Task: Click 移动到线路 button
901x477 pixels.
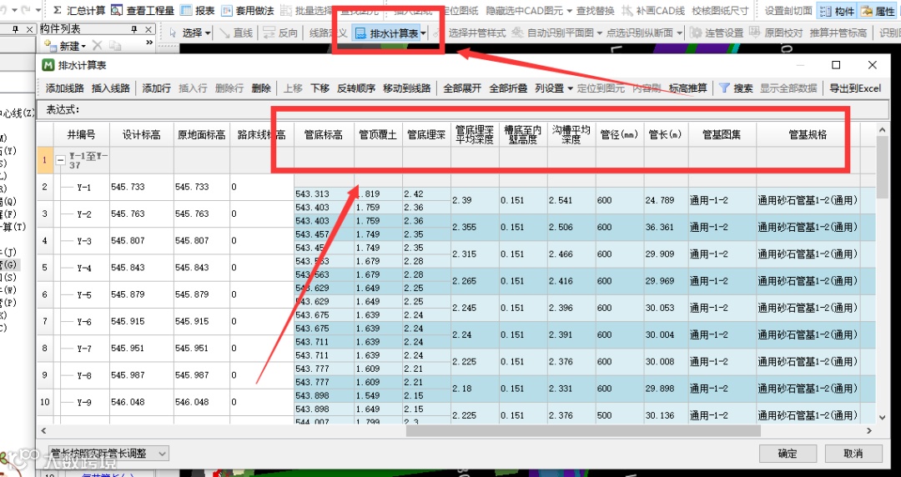Action: coord(407,88)
